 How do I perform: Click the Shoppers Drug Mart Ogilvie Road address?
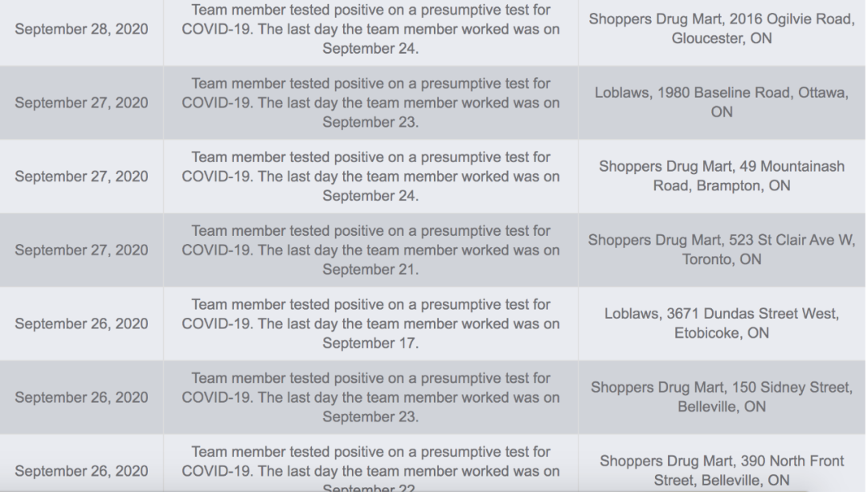tap(722, 29)
